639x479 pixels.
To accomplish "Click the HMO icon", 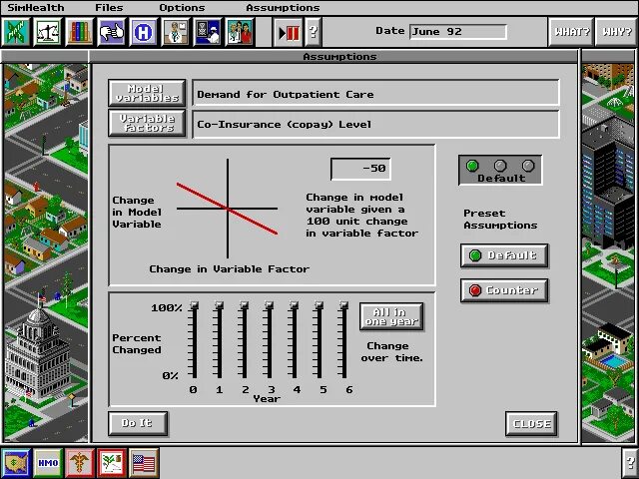I will pyautogui.click(x=48, y=463).
